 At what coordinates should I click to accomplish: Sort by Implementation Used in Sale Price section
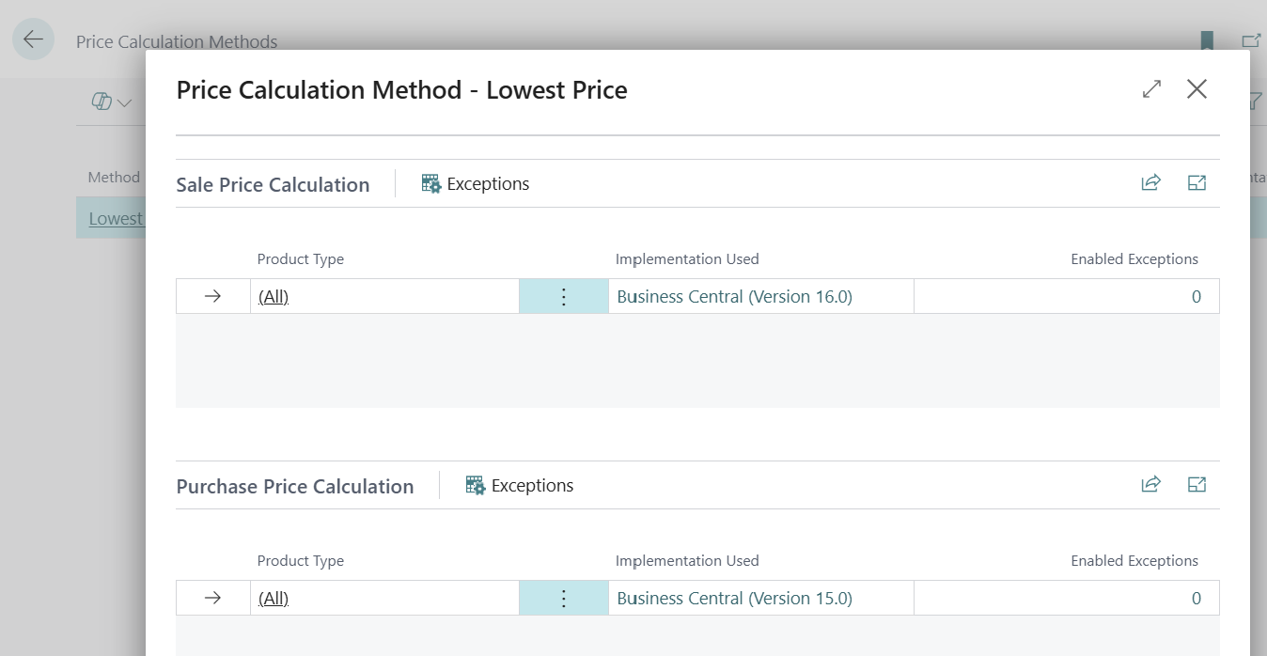[687, 259]
